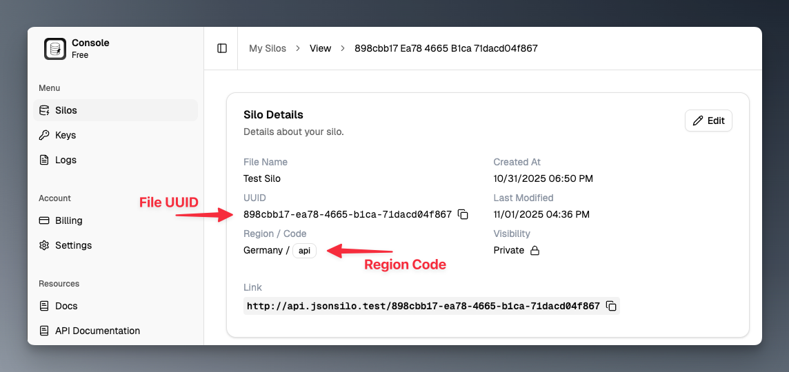
Task: Click the api region code badge
Action: [x=304, y=250]
